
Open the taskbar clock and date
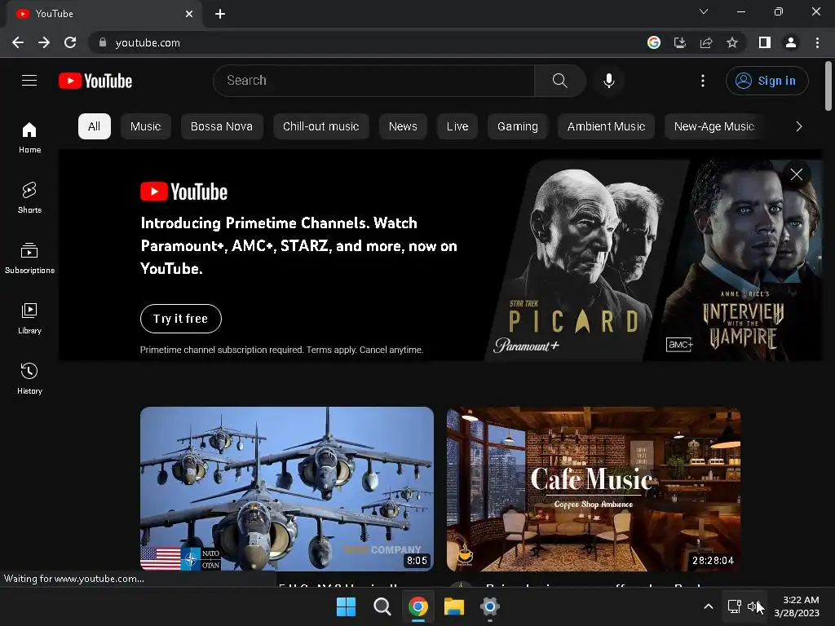coord(797,606)
